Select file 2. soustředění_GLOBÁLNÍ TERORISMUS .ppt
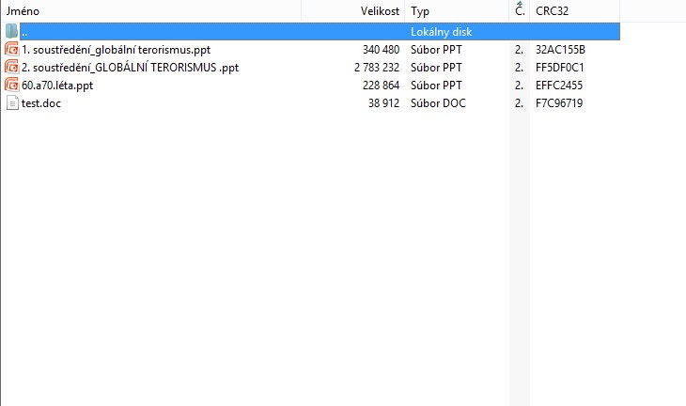Image resolution: width=686 pixels, height=406 pixels. click(x=131, y=68)
